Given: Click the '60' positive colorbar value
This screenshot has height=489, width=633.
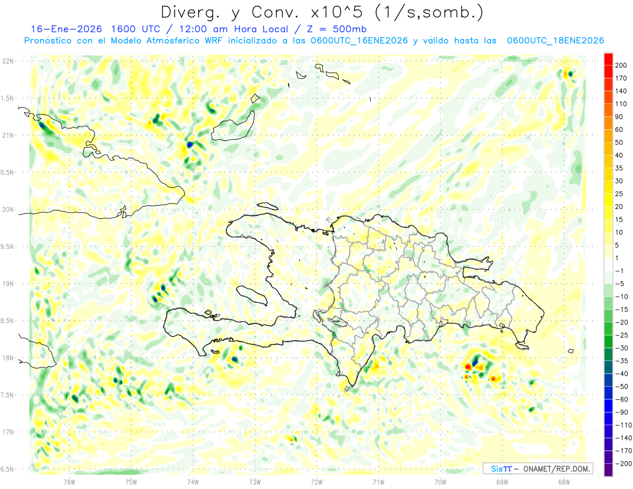Looking at the screenshot, I should coord(619,130).
